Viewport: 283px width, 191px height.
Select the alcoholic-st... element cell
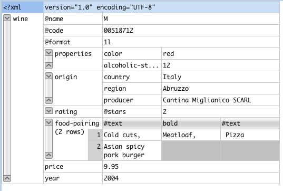(x=132, y=65)
